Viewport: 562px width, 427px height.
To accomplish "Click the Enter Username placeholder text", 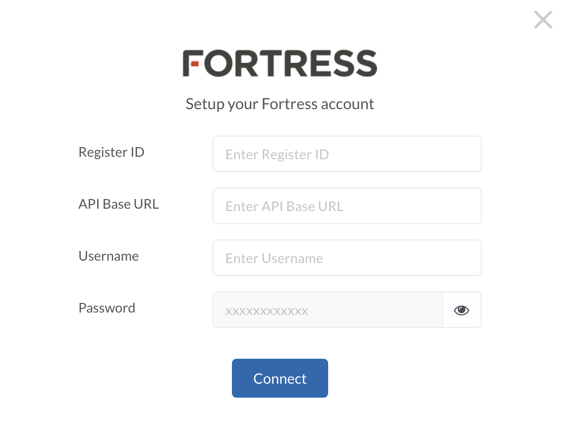I will pyautogui.click(x=274, y=258).
